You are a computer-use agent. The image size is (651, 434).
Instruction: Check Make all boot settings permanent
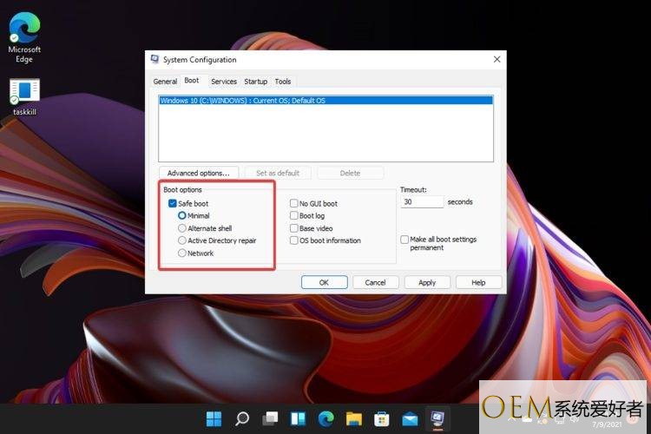coord(404,240)
